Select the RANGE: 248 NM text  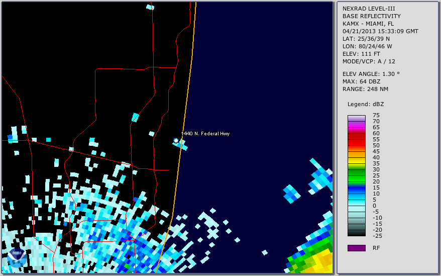coord(365,89)
